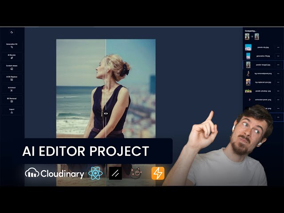Open options menu for pexels-pixabay jpg
This screenshot has height=213, width=284.
point(278,91)
